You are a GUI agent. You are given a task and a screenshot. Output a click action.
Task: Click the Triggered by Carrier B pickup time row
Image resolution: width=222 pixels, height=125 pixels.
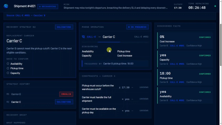115,64
